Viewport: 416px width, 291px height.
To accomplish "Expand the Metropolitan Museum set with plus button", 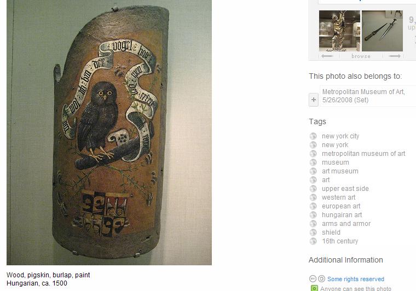I will tap(314, 100).
